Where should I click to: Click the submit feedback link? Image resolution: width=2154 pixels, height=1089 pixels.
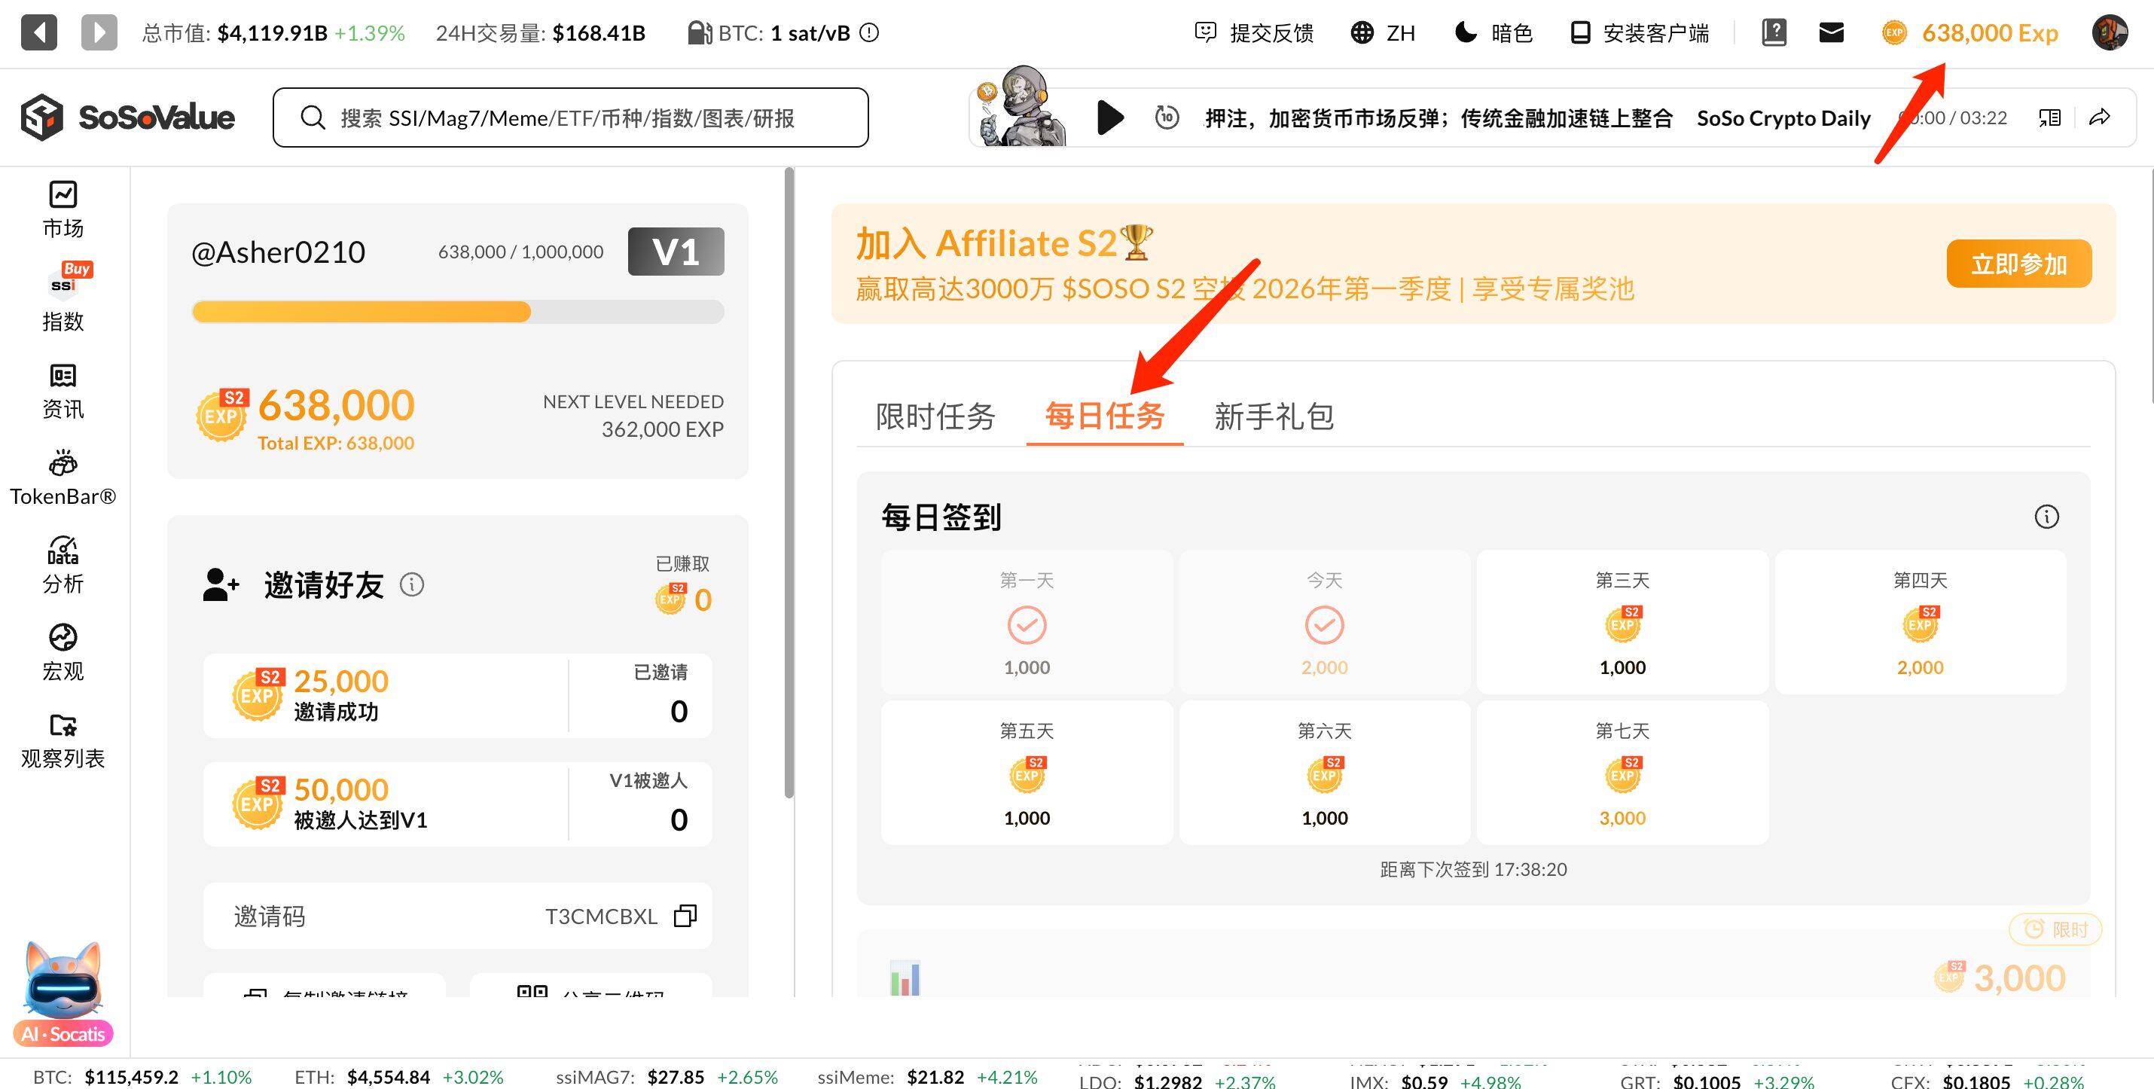[x=1254, y=33]
